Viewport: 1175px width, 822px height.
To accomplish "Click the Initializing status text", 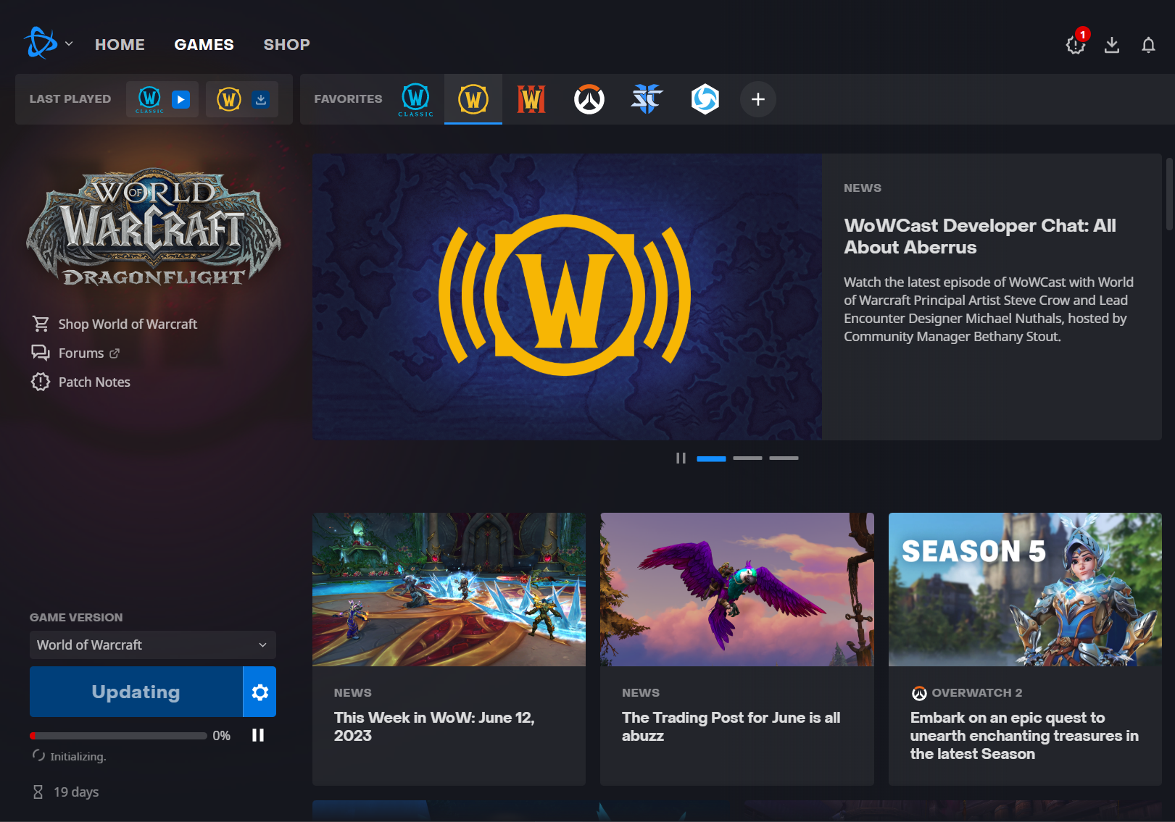I will (78, 756).
